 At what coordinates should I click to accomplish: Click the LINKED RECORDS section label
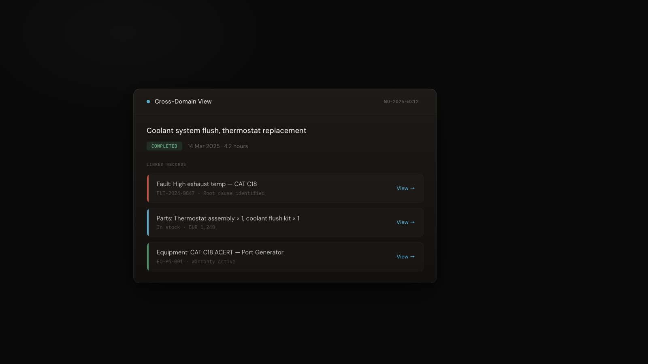coord(166,165)
